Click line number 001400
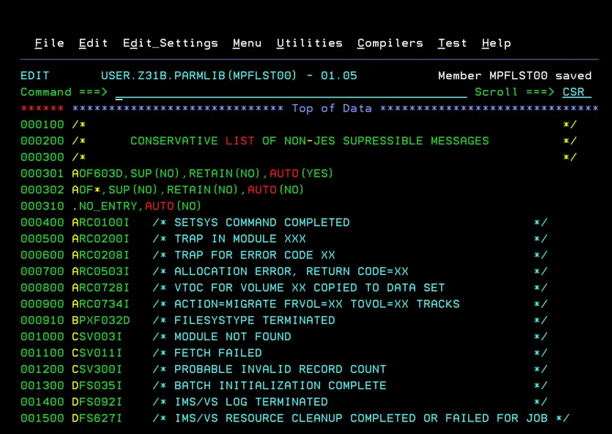Screen dimensions: 612x434 tap(42, 402)
